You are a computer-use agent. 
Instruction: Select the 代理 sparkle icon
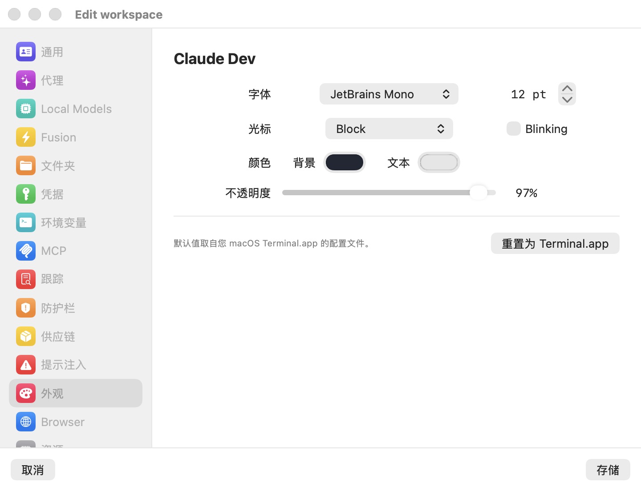coord(26,80)
